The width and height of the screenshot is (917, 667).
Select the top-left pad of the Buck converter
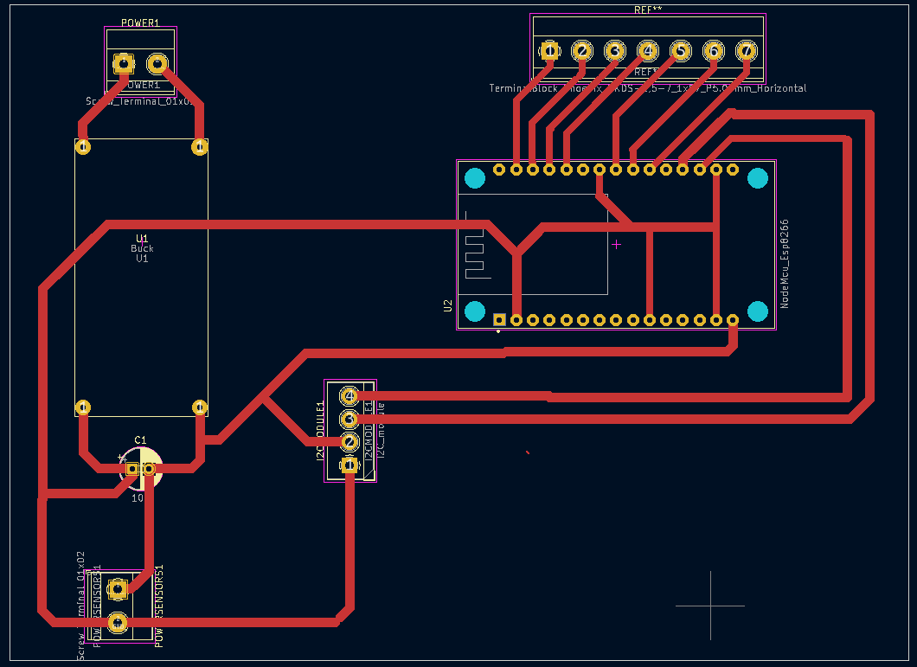pos(83,146)
